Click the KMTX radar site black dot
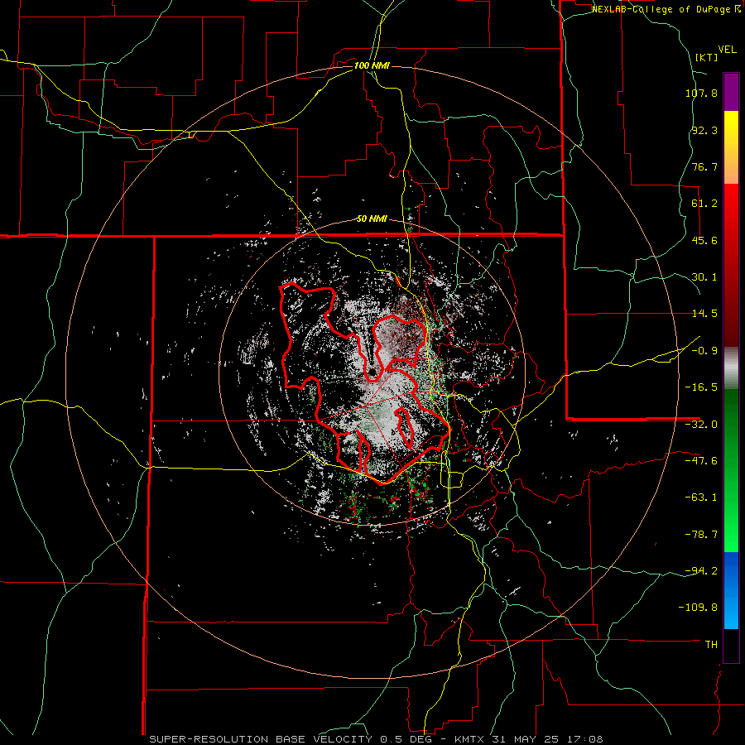 372,371
